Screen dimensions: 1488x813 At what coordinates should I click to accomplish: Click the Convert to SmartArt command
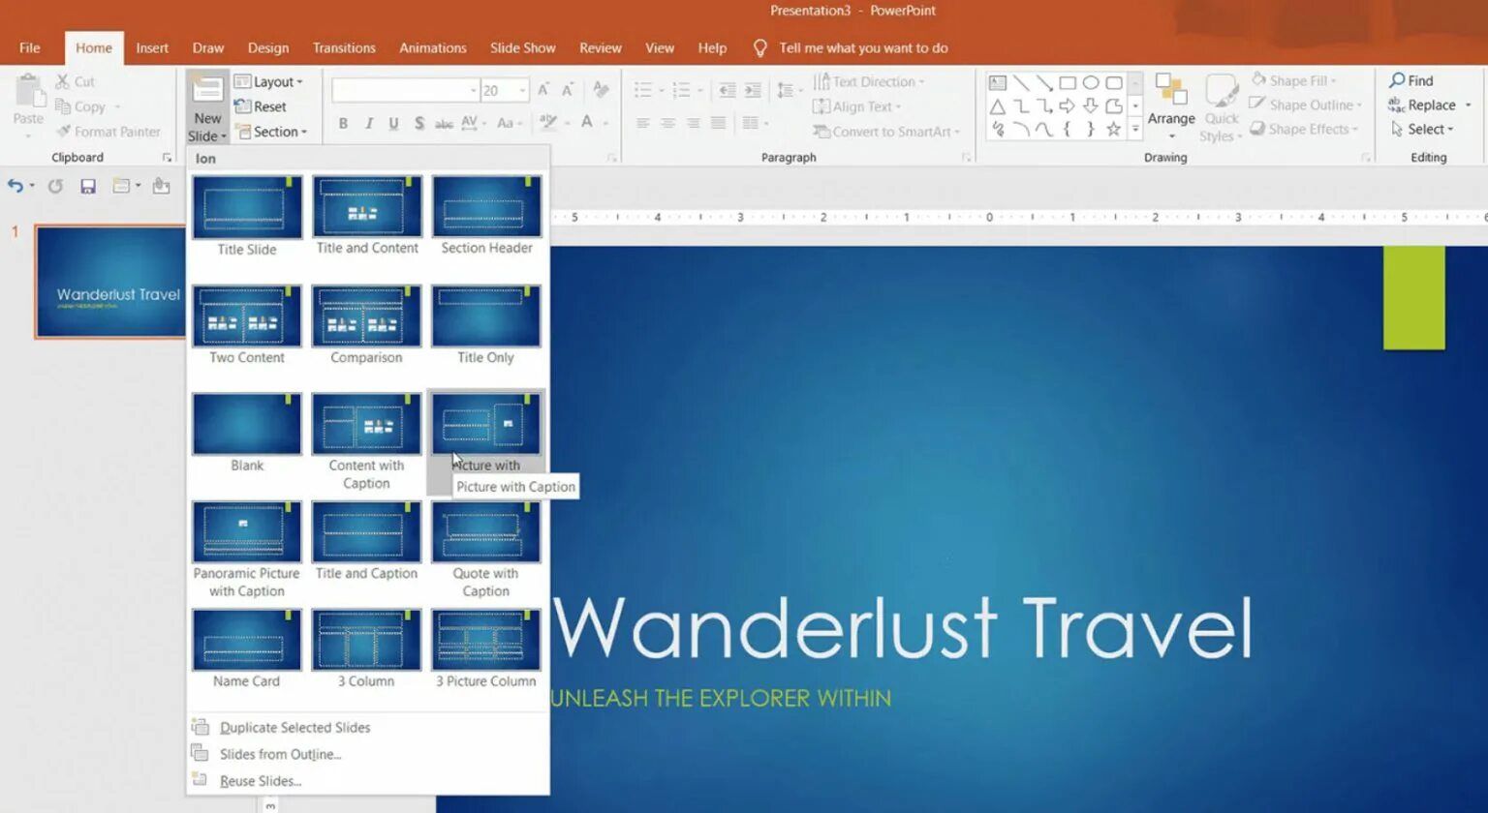pyautogui.click(x=886, y=132)
